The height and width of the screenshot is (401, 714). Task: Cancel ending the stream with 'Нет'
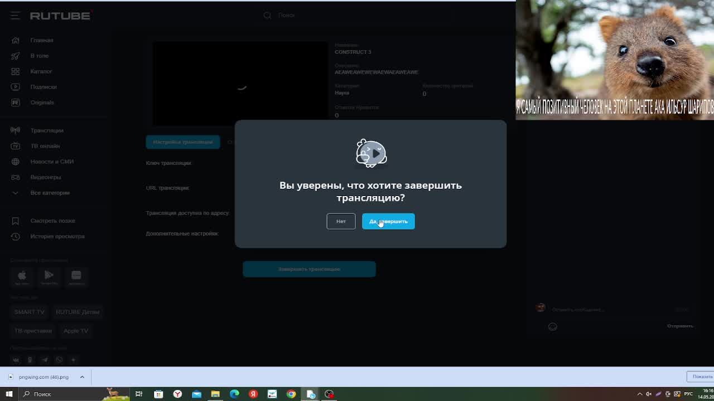pos(341,221)
